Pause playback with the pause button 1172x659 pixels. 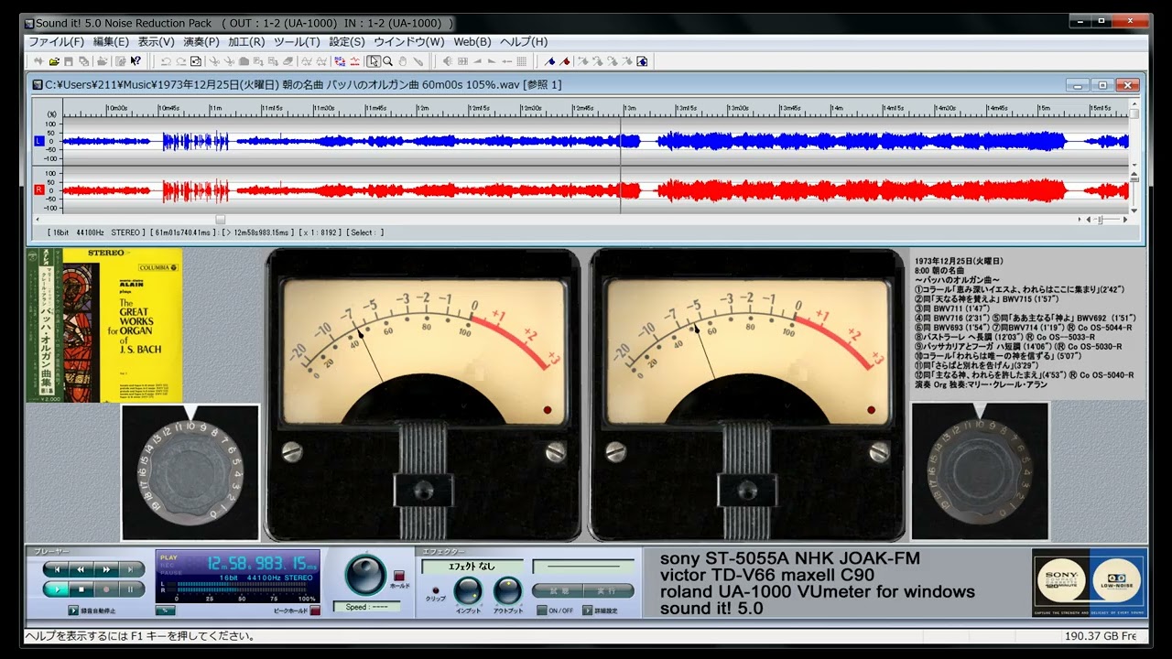pyautogui.click(x=131, y=589)
